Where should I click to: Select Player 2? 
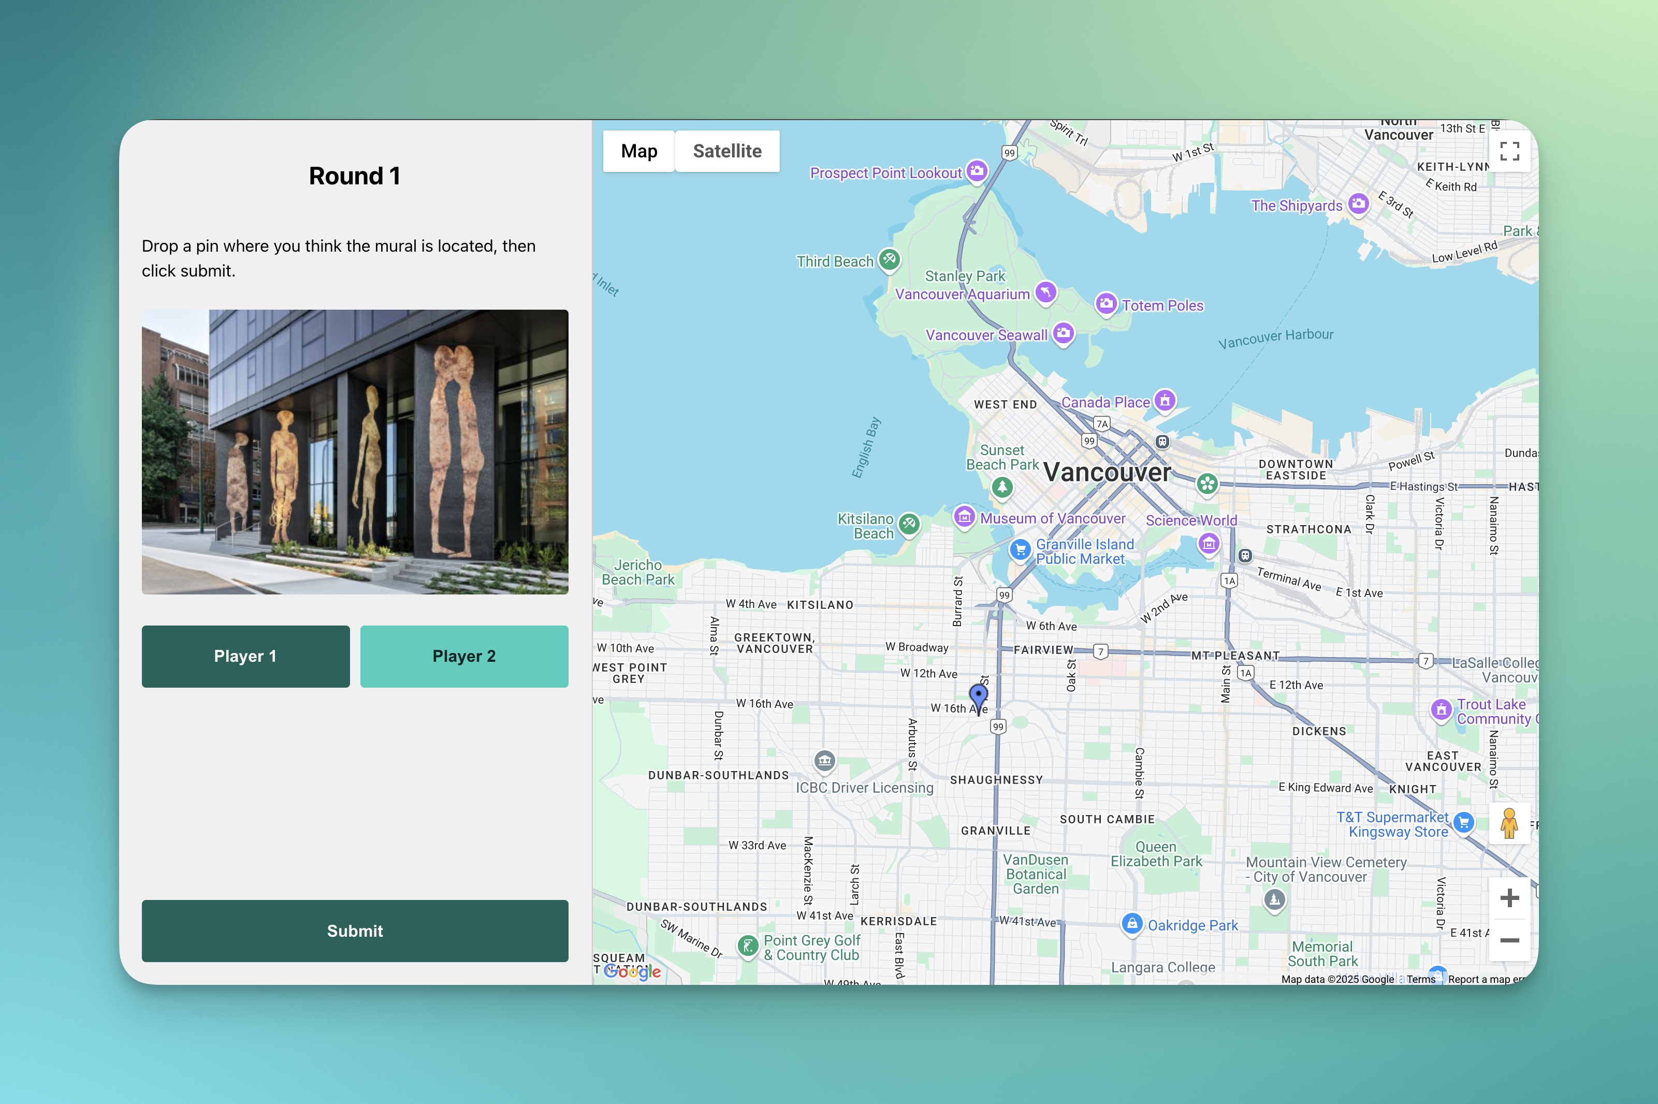pos(464,656)
